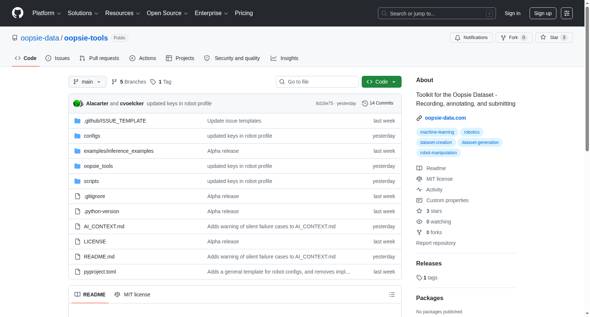
Task: Switch to the Actions tab
Action: 143,58
